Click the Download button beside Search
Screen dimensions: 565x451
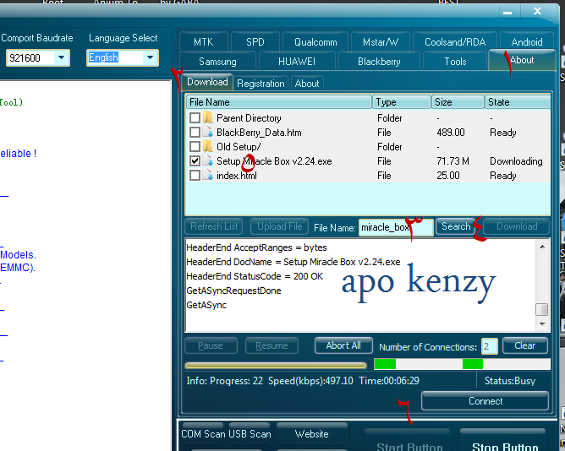pyautogui.click(x=517, y=226)
